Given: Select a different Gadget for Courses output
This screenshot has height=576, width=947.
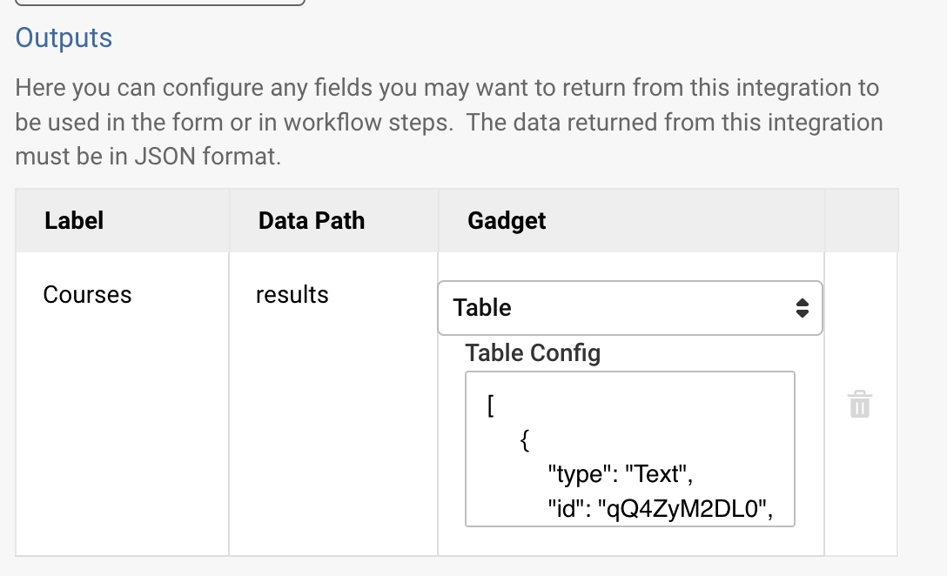Looking at the screenshot, I should tap(629, 308).
